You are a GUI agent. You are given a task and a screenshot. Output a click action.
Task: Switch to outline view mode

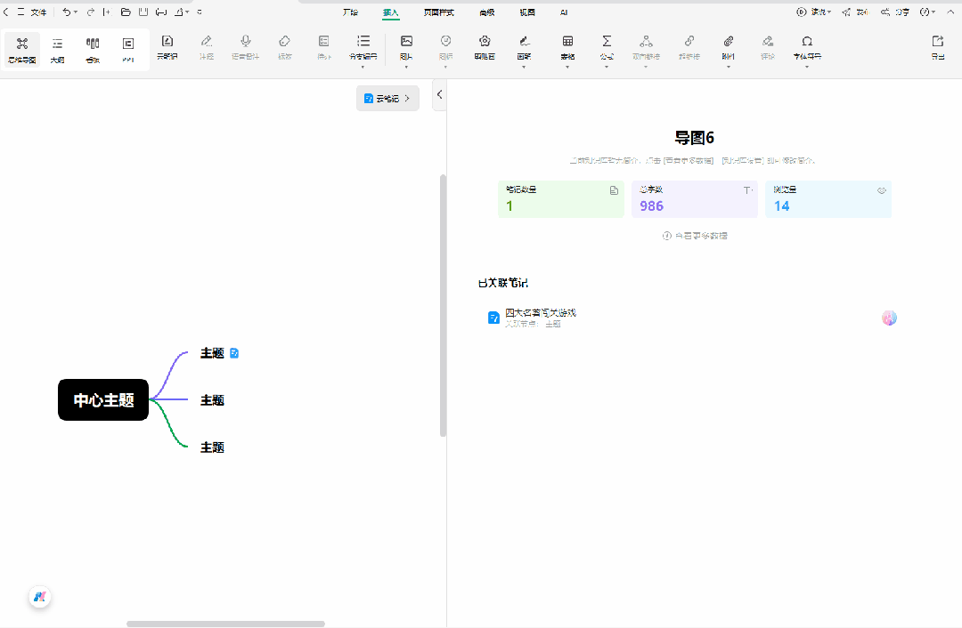[x=57, y=49]
